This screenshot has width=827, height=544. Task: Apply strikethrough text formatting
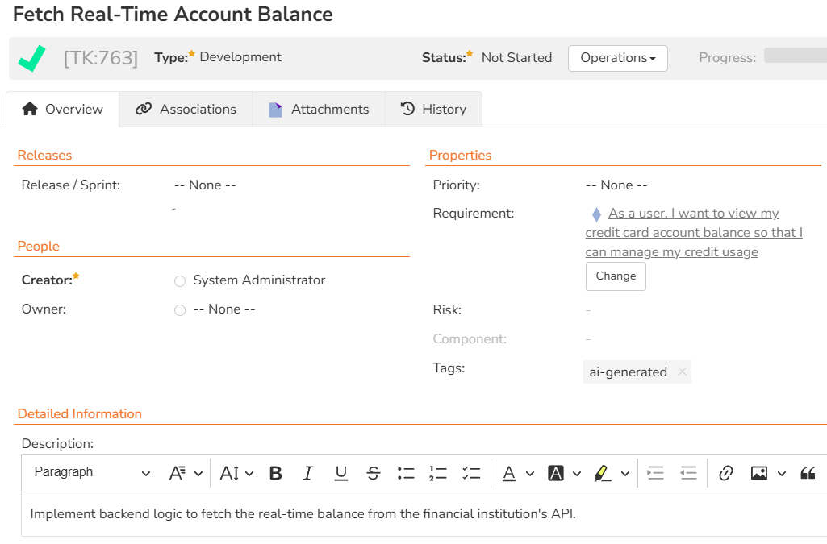pyautogui.click(x=373, y=474)
